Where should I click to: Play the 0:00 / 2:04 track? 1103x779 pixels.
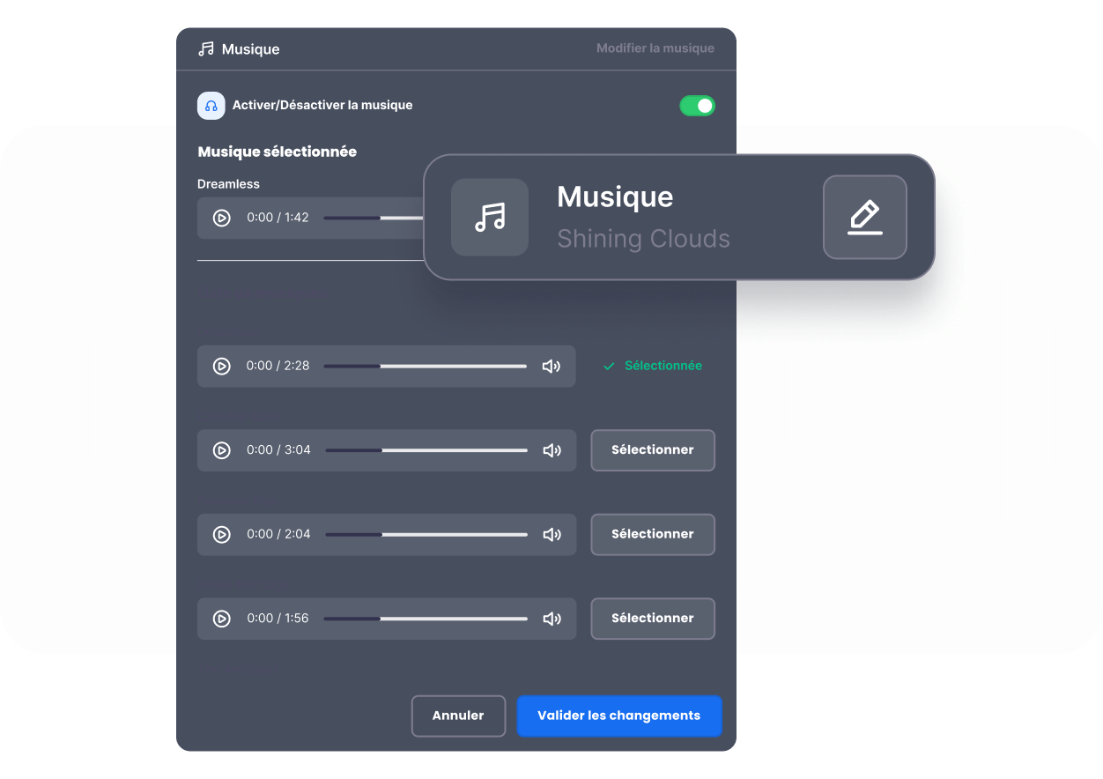click(222, 534)
